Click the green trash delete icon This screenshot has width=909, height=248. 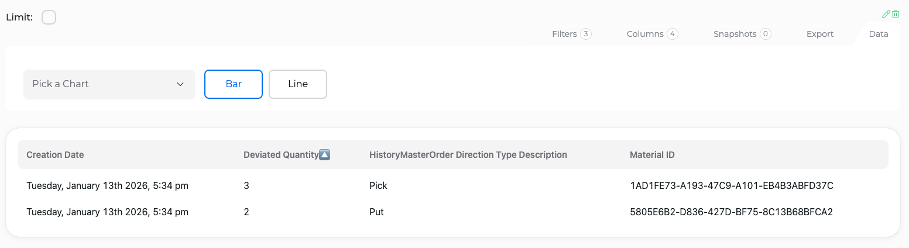click(896, 14)
